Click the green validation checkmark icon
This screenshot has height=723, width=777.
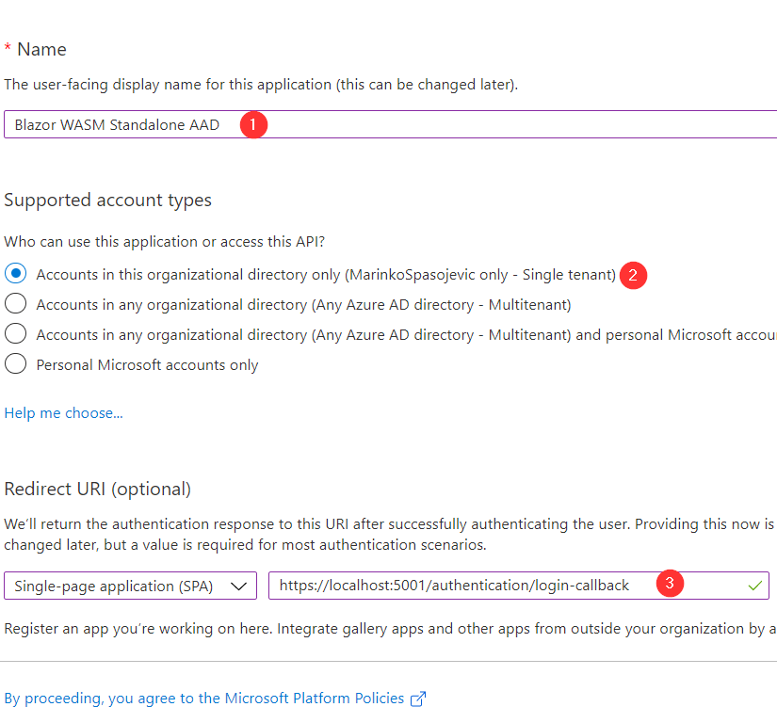click(753, 586)
